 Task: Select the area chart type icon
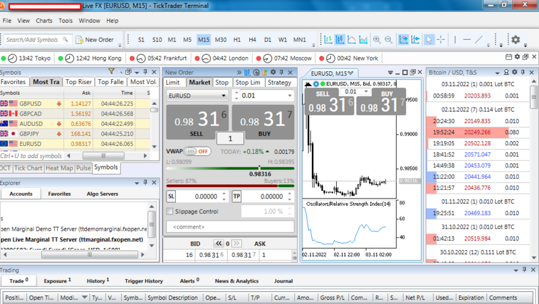363,40
